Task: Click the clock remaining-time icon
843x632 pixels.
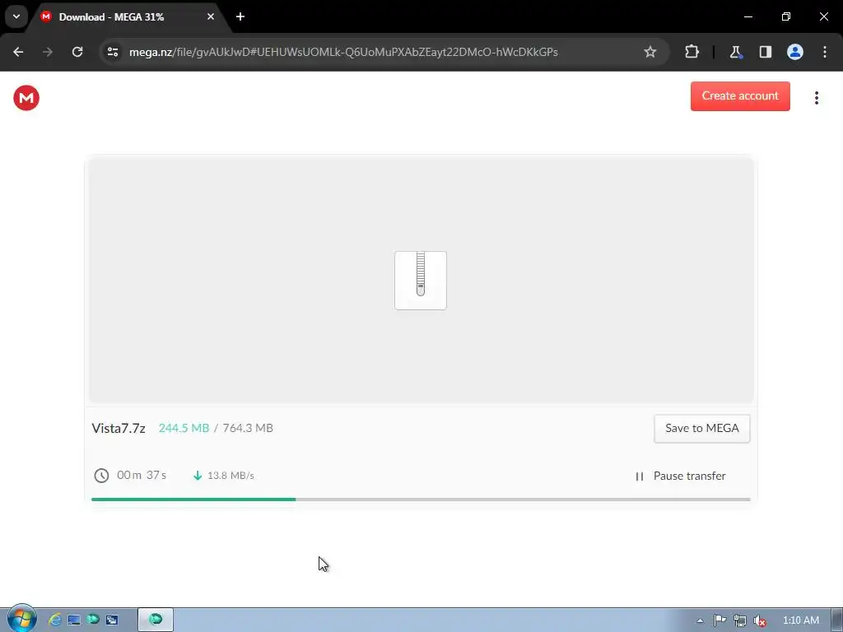Action: point(101,476)
